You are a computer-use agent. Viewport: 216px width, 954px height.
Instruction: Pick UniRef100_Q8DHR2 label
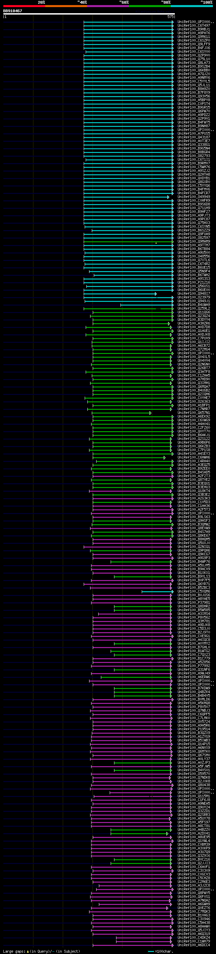tap(194, 606)
